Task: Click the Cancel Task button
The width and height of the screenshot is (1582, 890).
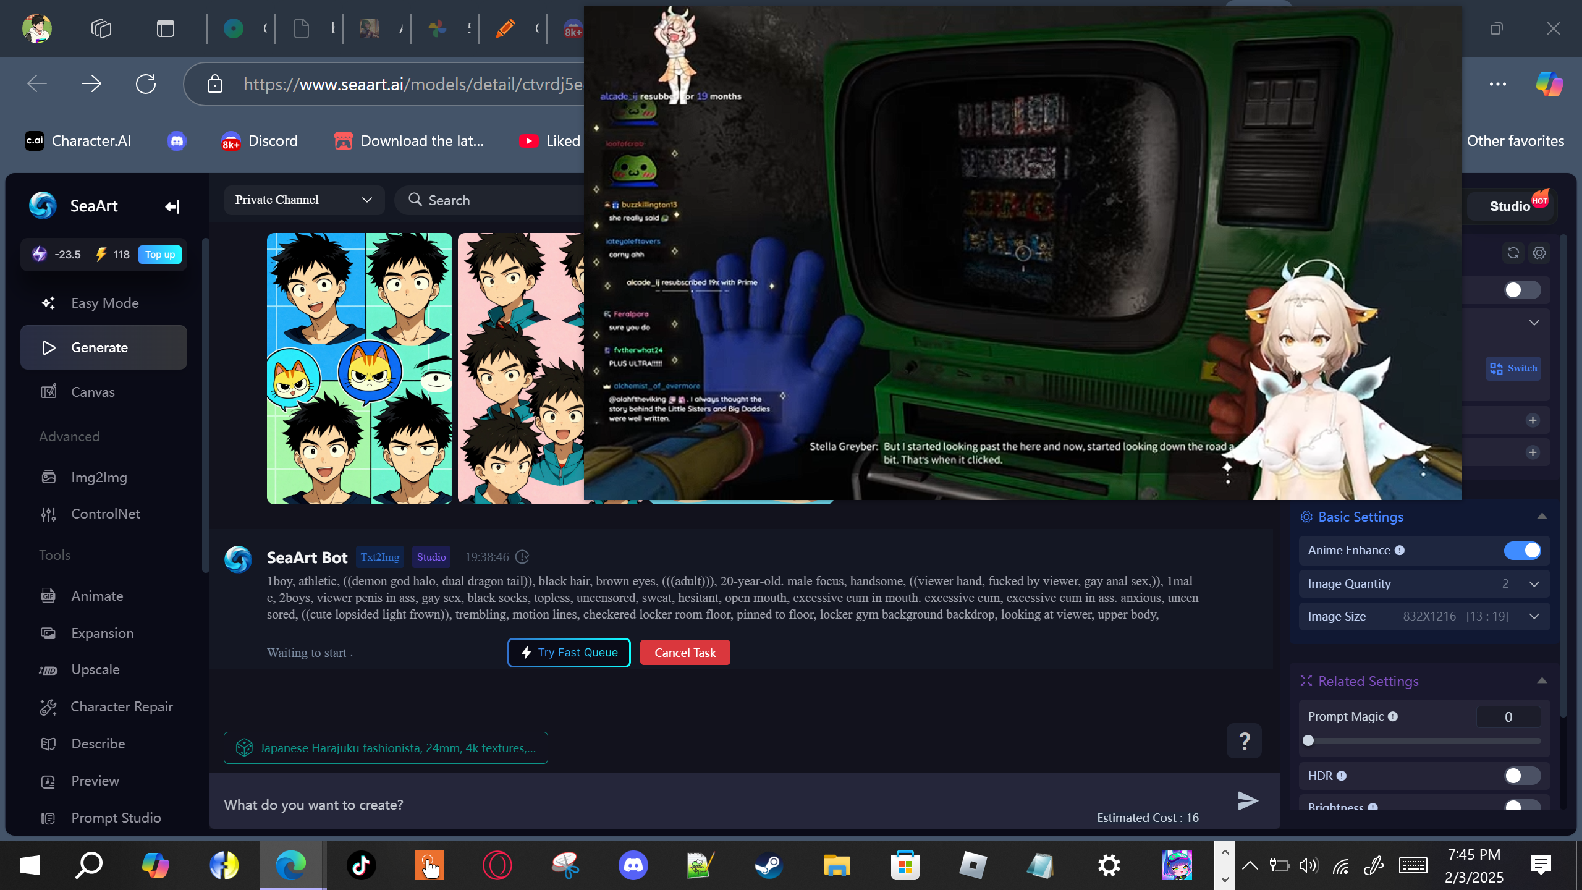Action: point(685,653)
